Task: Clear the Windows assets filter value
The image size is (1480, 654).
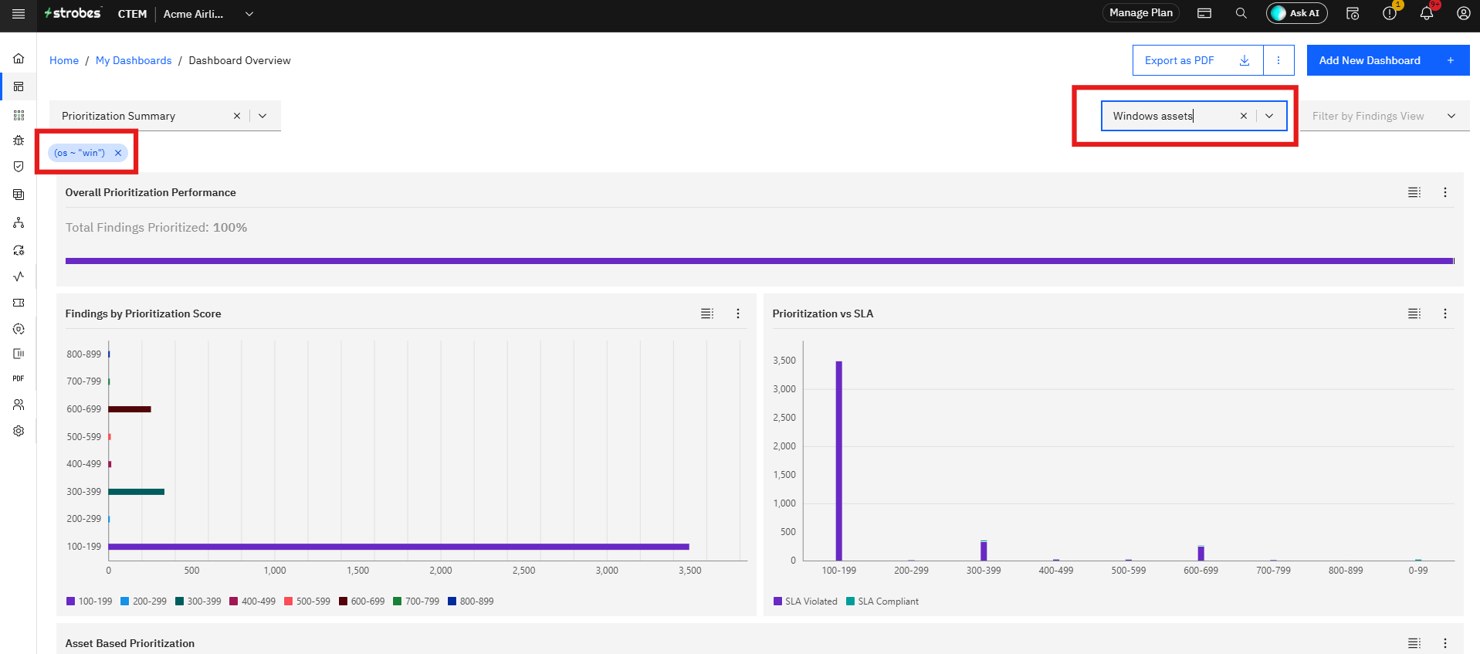Action: coord(1244,116)
